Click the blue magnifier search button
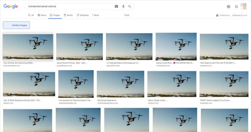 (x=130, y=6)
